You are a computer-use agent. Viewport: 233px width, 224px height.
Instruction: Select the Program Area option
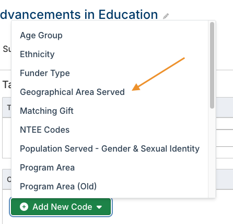pyautogui.click(x=48, y=167)
